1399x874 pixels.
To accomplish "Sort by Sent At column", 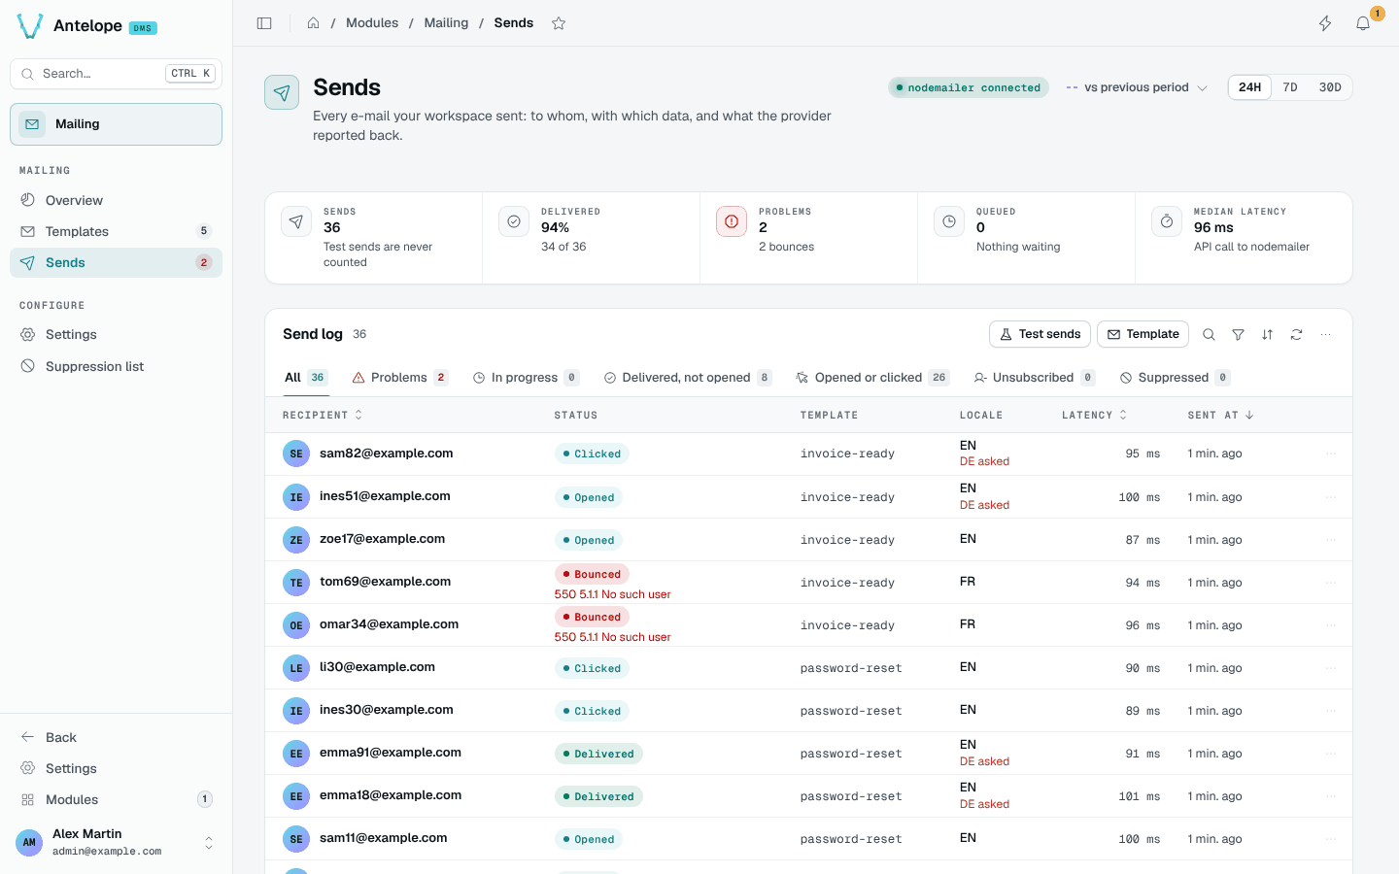I will click(1220, 415).
